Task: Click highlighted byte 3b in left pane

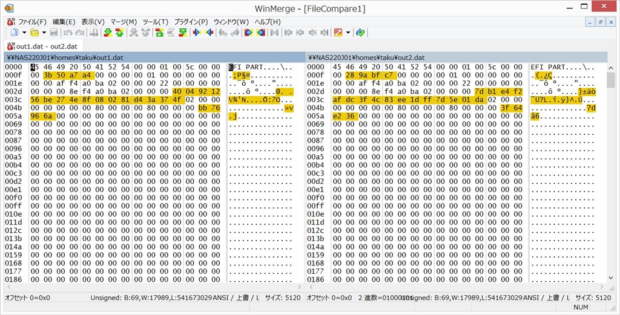Action: (x=48, y=76)
